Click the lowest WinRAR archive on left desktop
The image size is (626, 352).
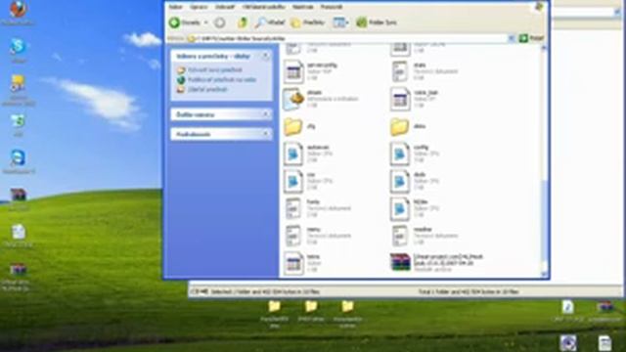(18, 270)
